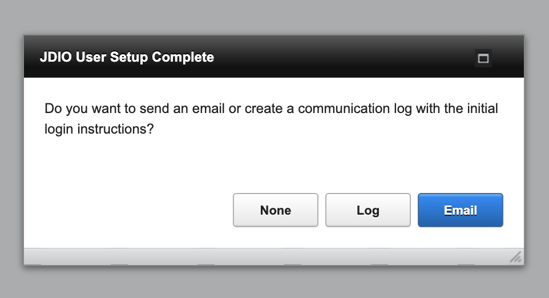Click the leftmost button labeled None

pyautogui.click(x=276, y=210)
